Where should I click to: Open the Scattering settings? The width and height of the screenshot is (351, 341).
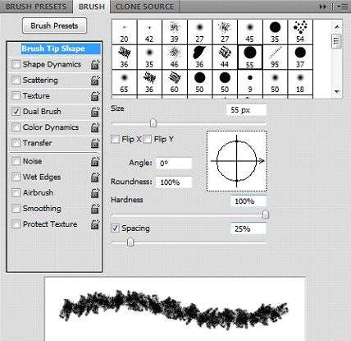coord(40,81)
